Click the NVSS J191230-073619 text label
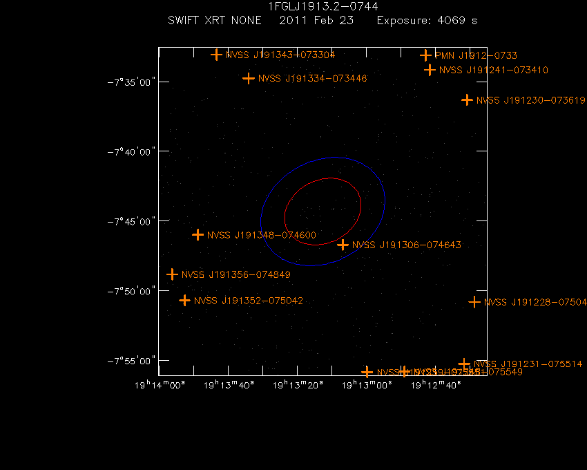 coord(531,100)
